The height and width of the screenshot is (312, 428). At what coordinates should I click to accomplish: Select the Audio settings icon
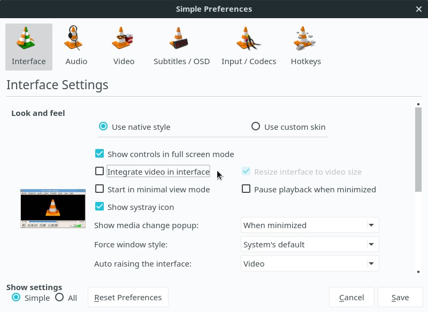(76, 45)
